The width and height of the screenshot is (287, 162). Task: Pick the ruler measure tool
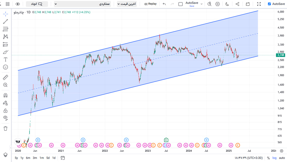click(x=5, y=77)
